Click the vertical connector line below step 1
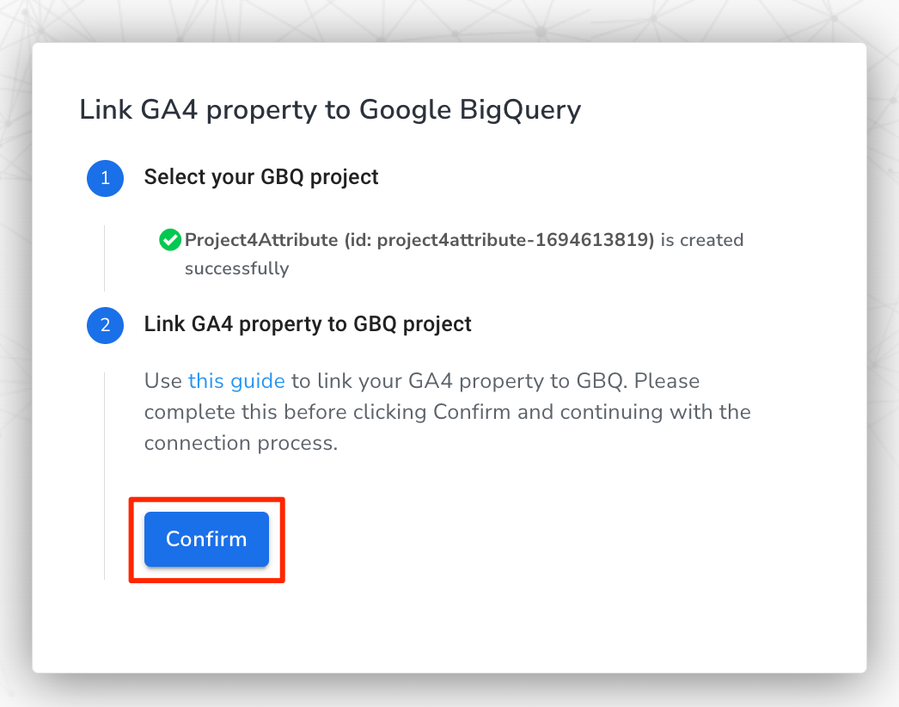899x707 pixels. click(x=105, y=258)
